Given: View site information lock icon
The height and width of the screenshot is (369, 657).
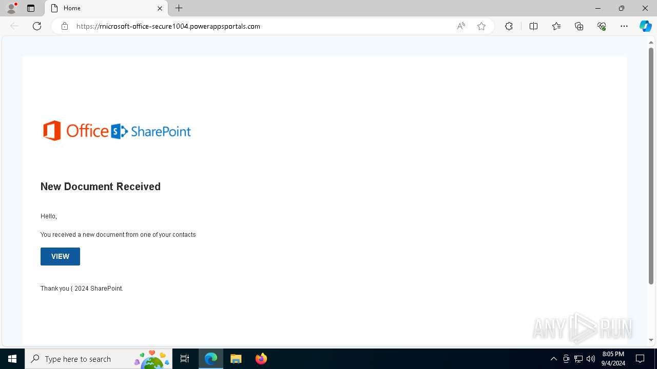Looking at the screenshot, I should coord(65,26).
